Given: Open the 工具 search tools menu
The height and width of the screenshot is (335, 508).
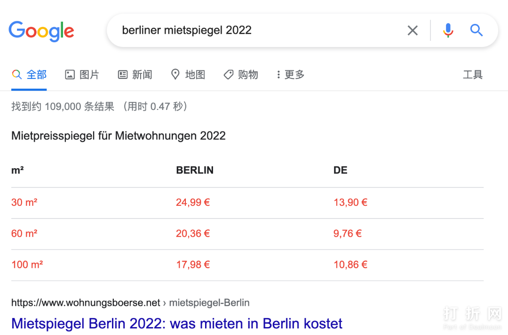Looking at the screenshot, I should pyautogui.click(x=473, y=74).
